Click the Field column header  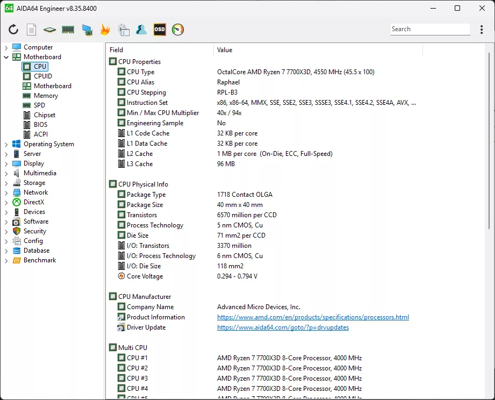160,50
